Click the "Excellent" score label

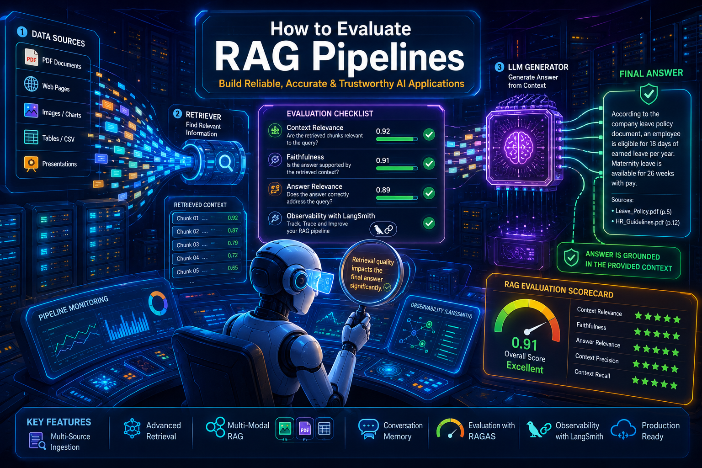[525, 367]
